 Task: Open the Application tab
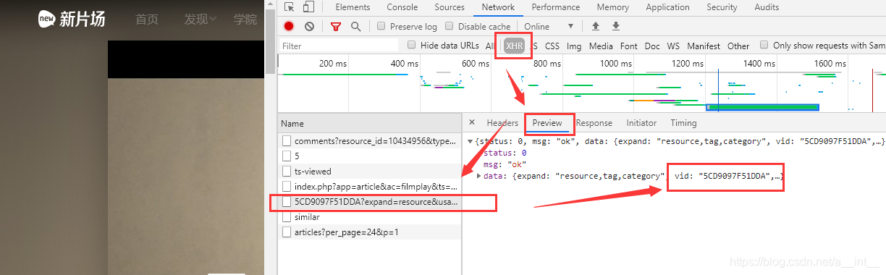[x=667, y=7]
